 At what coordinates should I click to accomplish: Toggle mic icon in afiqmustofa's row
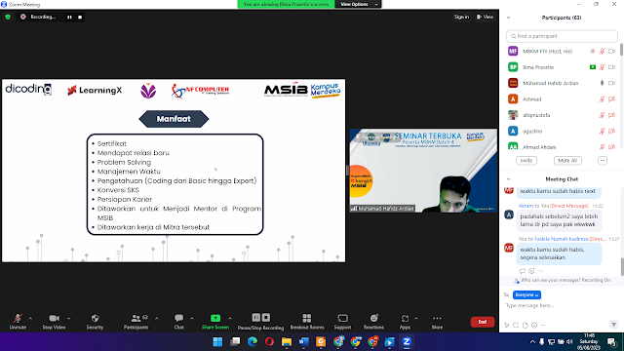(603, 115)
